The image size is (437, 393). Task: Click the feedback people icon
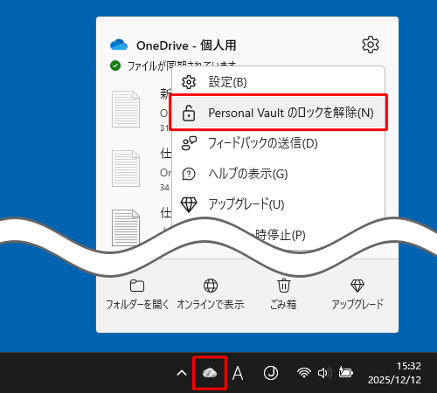(189, 143)
